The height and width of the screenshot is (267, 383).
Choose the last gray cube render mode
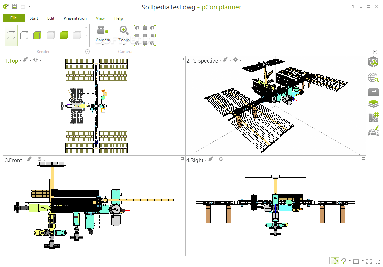(x=77, y=35)
